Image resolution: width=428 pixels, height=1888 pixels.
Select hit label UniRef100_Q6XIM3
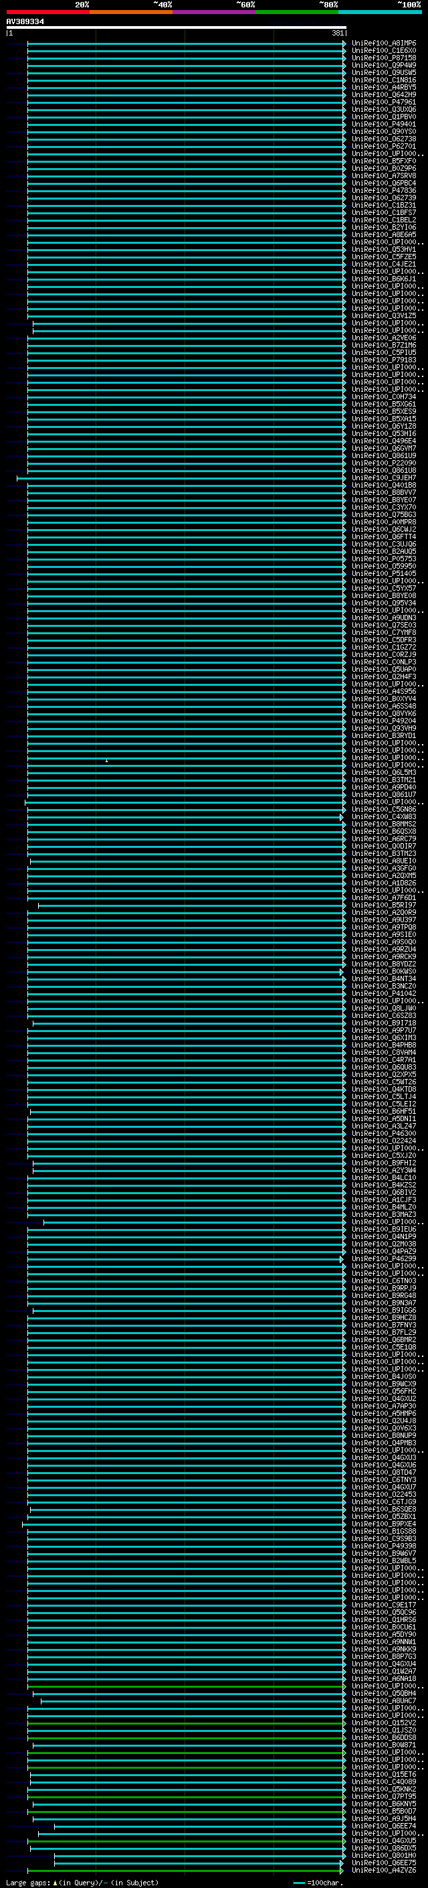click(x=383, y=1038)
